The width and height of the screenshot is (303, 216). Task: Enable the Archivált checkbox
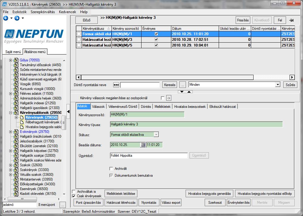[111, 169]
